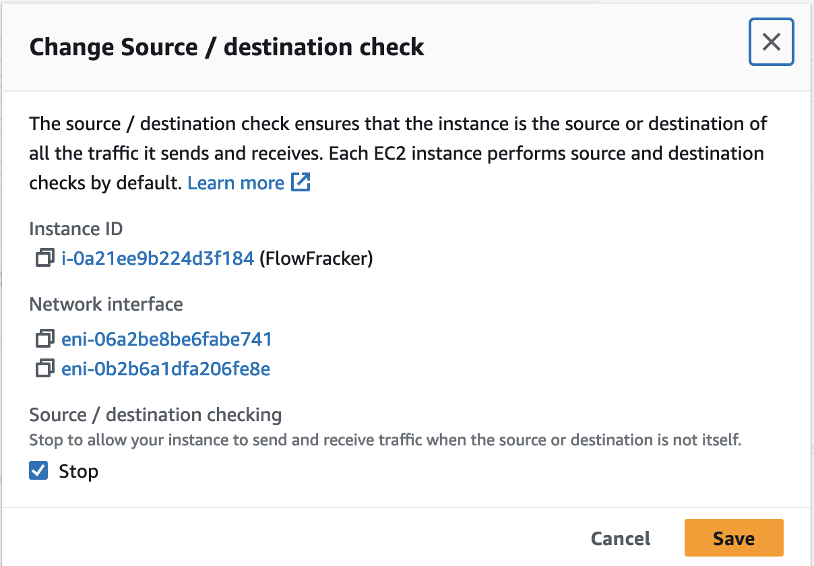Viewport: 814px width, 566px height.
Task: Click the (FlowFracker) instance name text
Action: tap(316, 258)
